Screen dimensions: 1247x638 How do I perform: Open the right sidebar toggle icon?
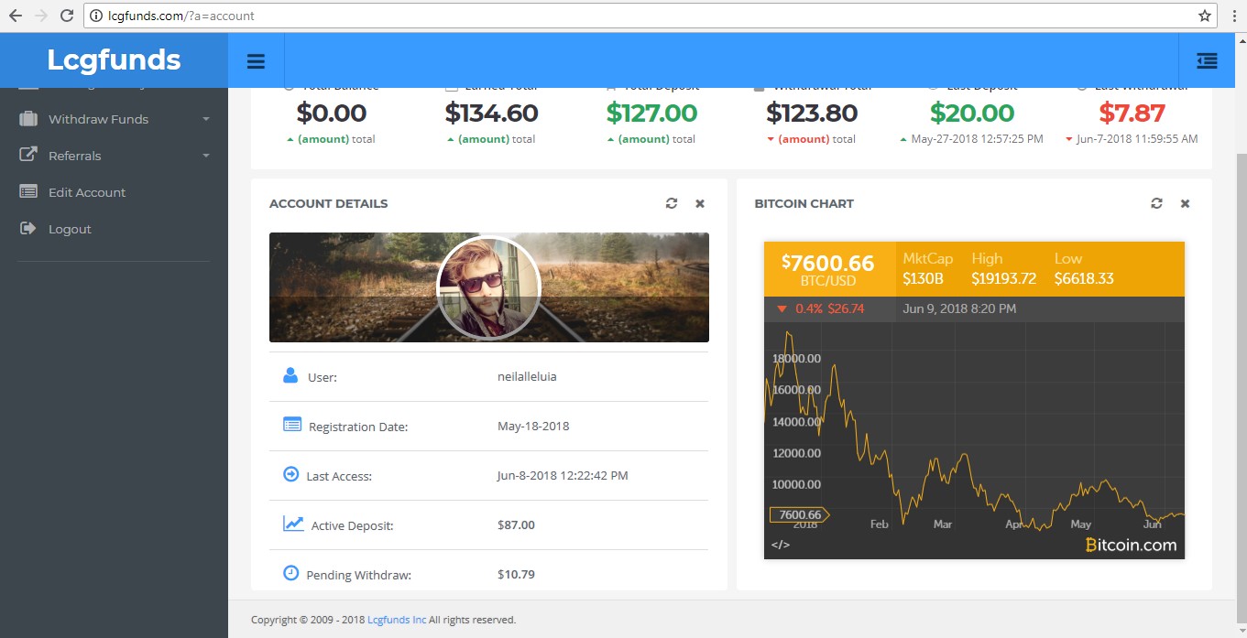tap(1207, 61)
